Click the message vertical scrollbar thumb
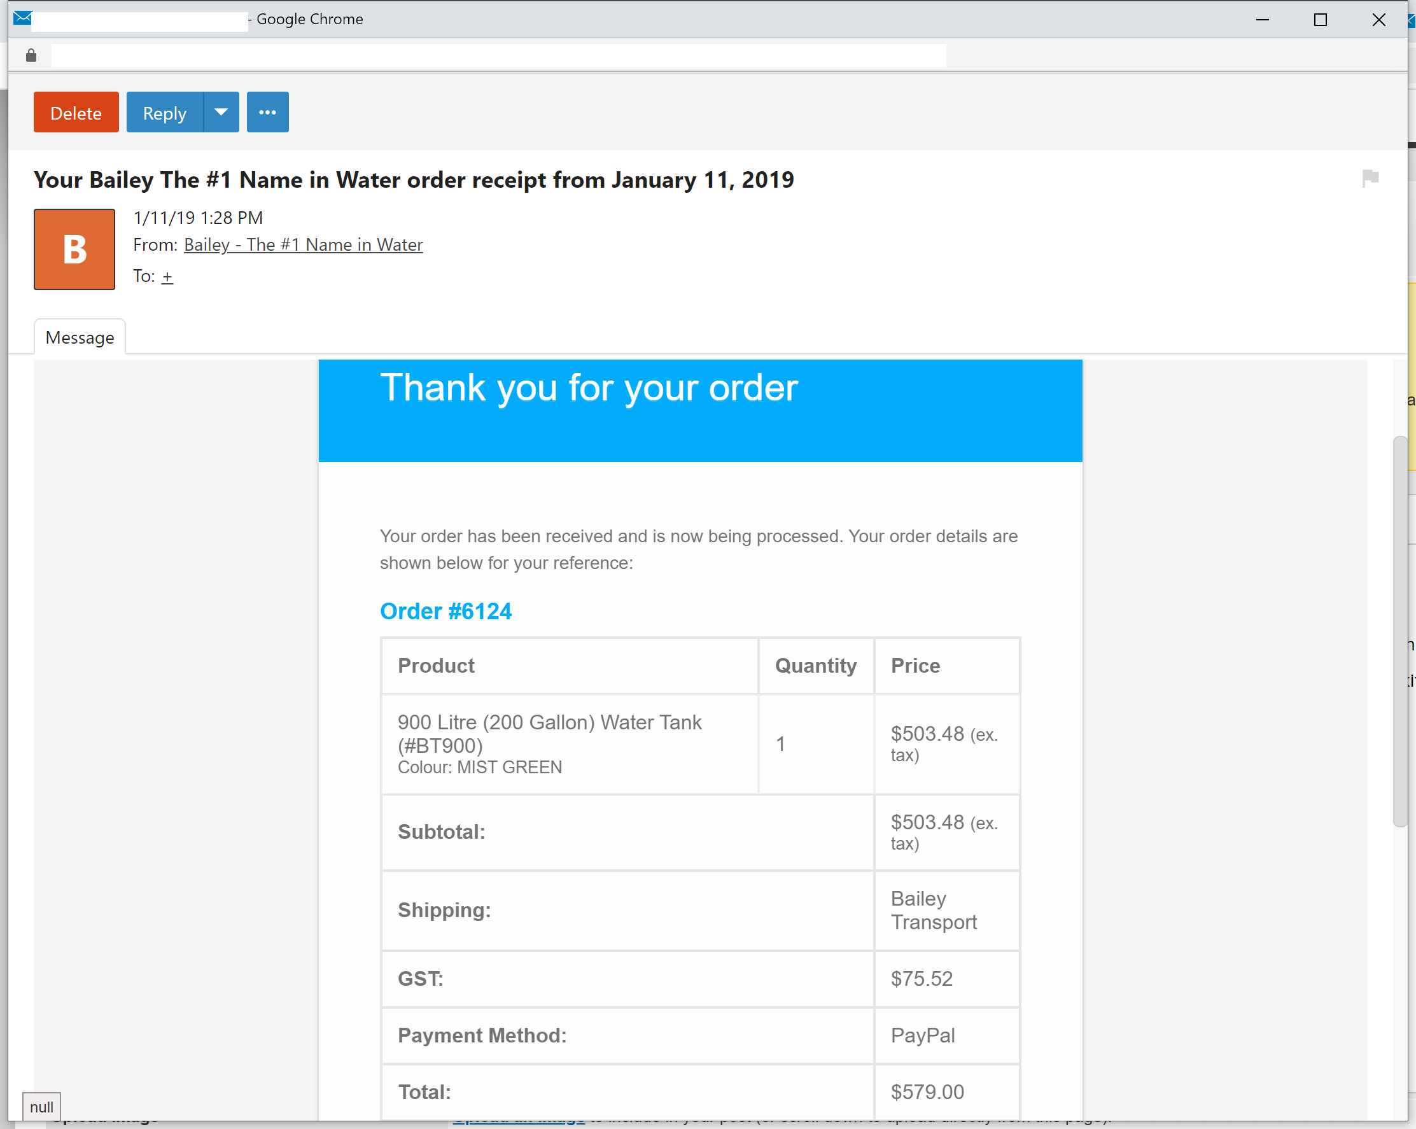Screen dimensions: 1416x1129 1399,631
